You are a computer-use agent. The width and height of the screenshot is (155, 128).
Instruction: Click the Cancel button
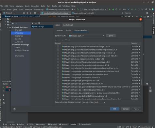tap(126, 109)
